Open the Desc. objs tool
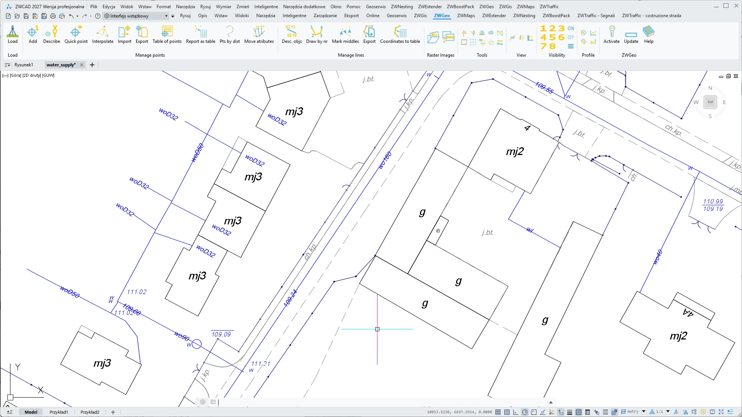 tap(292, 35)
